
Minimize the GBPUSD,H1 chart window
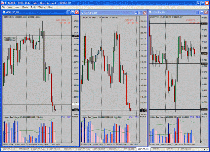(x=68, y=12)
